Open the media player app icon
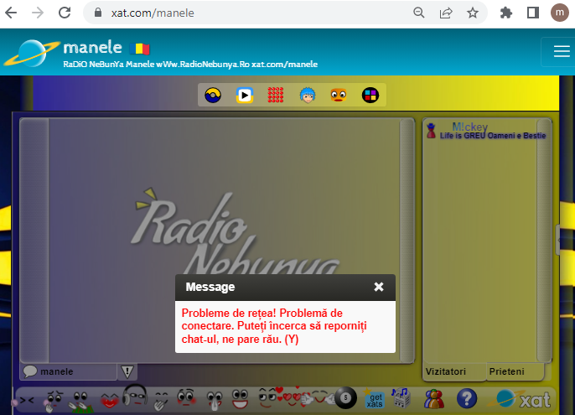575x415 pixels. click(x=245, y=96)
